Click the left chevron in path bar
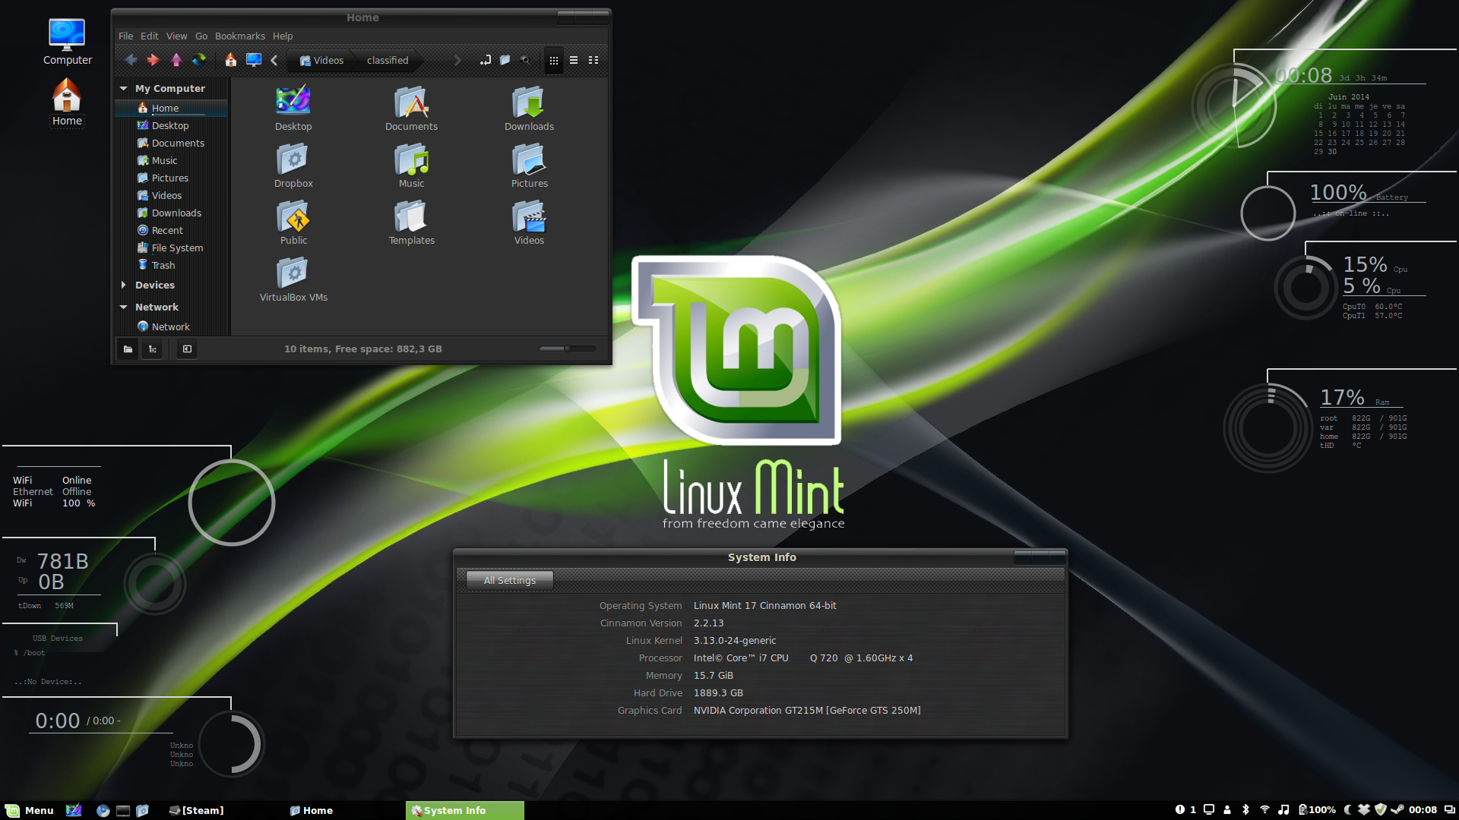Viewport: 1459px width, 820px height. tap(274, 60)
